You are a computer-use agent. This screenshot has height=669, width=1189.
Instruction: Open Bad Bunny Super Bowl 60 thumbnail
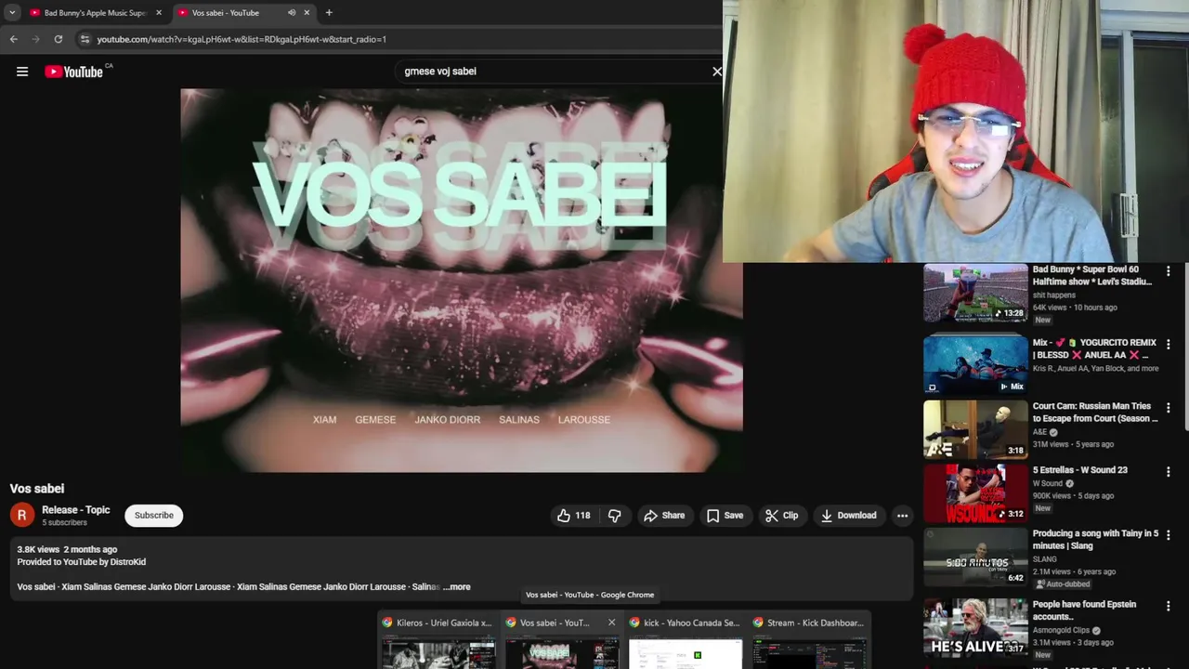pyautogui.click(x=975, y=294)
